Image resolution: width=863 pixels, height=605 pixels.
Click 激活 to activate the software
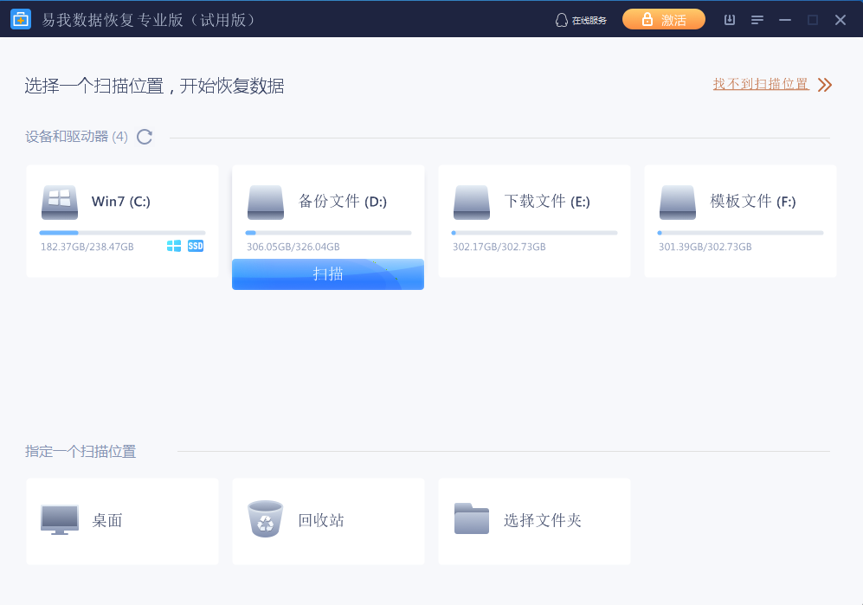[x=663, y=18]
